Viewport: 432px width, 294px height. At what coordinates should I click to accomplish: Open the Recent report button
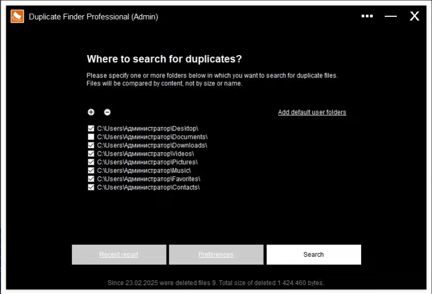click(x=119, y=255)
